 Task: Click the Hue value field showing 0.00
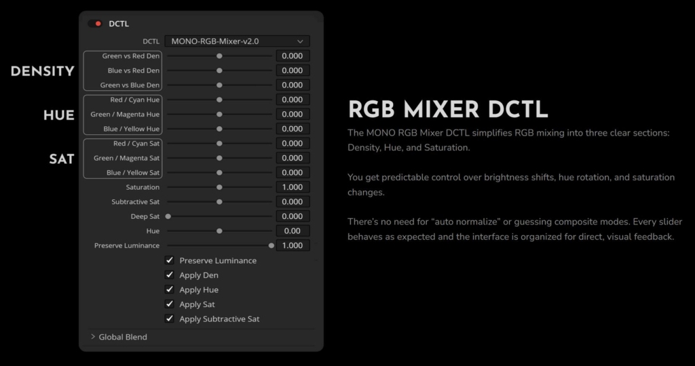[x=293, y=231]
